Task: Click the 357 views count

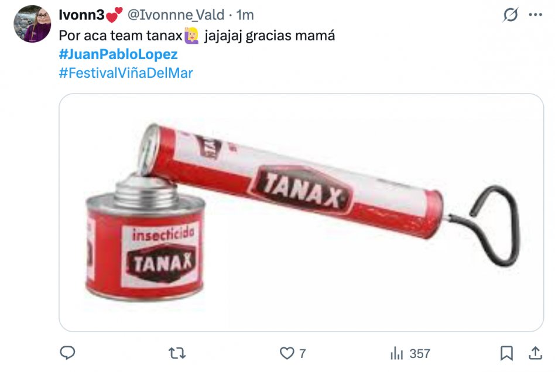Action: pyautogui.click(x=420, y=353)
